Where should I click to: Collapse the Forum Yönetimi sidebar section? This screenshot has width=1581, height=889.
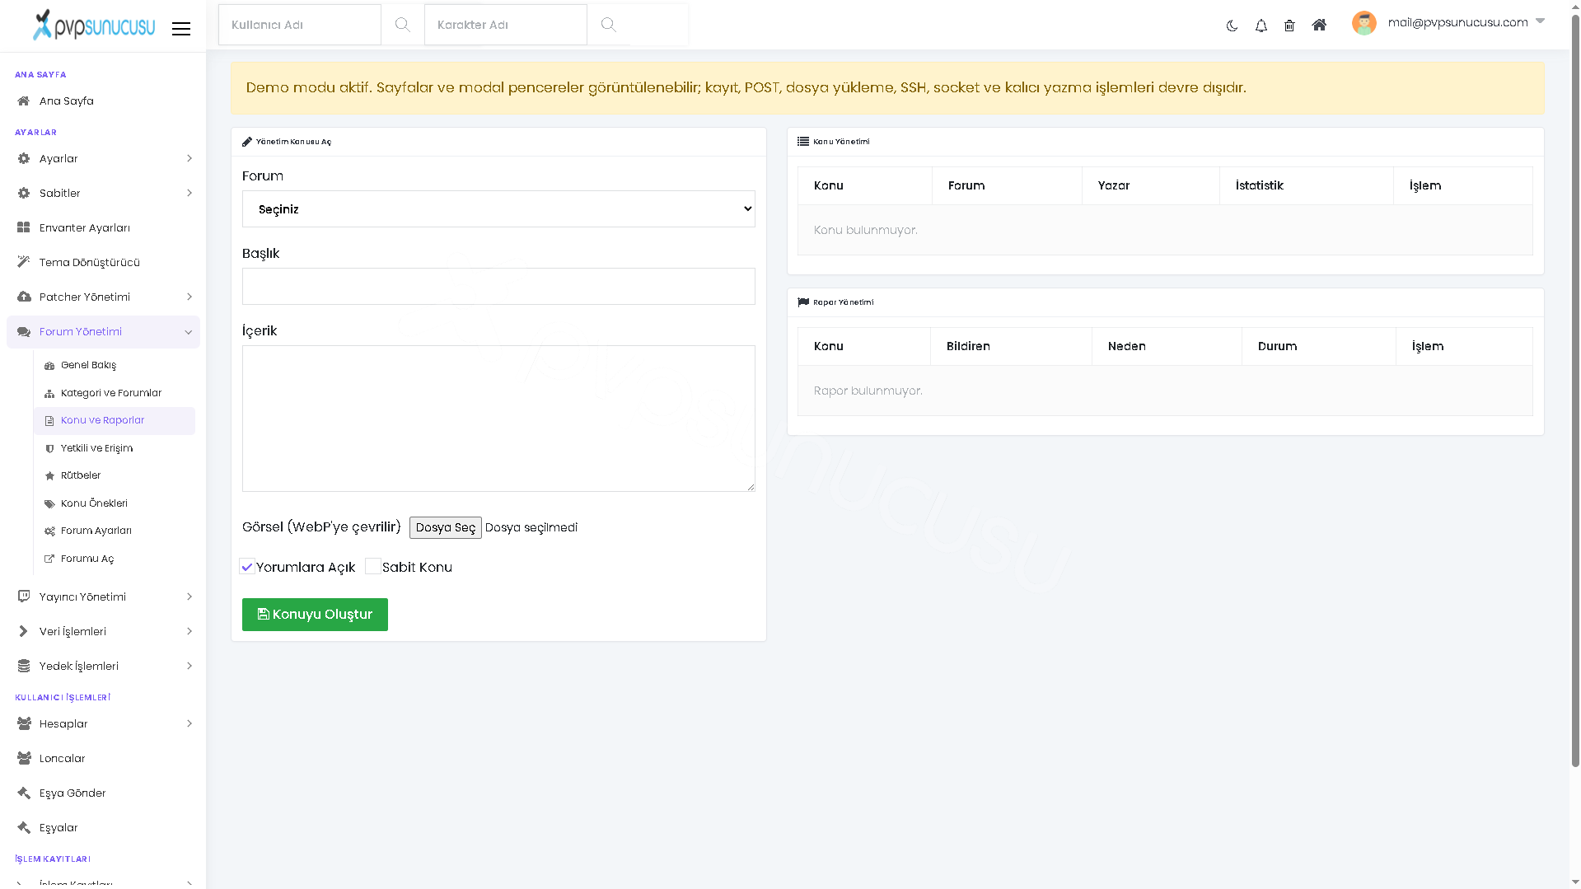point(103,332)
